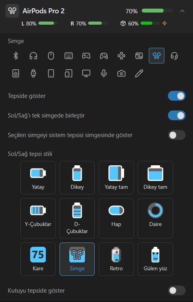Select the highlighted AirPods icon

(157, 56)
